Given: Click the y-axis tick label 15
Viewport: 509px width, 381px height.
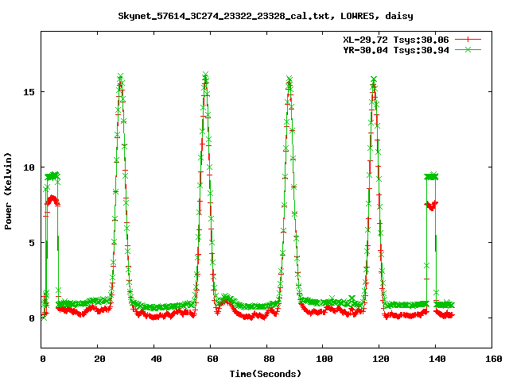Looking at the screenshot, I should [x=29, y=92].
